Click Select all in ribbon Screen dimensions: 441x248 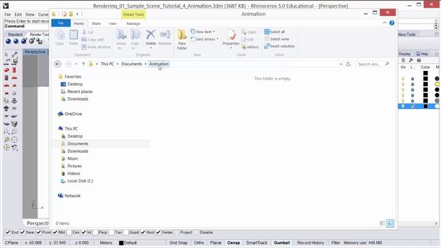point(274,32)
